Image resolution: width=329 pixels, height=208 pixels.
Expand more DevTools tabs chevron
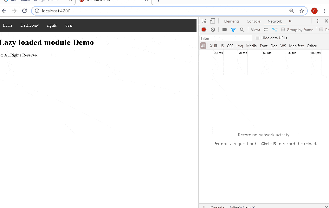(290, 21)
